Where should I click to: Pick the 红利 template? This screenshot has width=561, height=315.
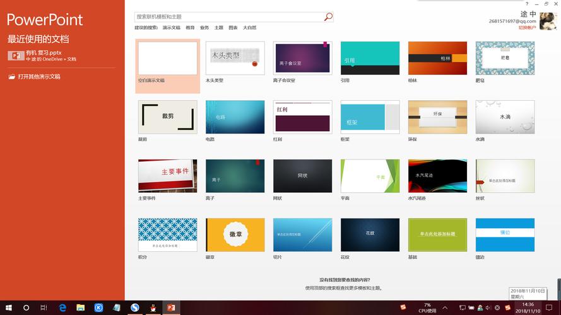(x=302, y=117)
